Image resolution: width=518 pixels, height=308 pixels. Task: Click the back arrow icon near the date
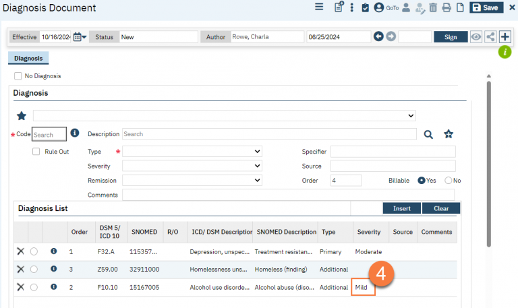coord(378,37)
